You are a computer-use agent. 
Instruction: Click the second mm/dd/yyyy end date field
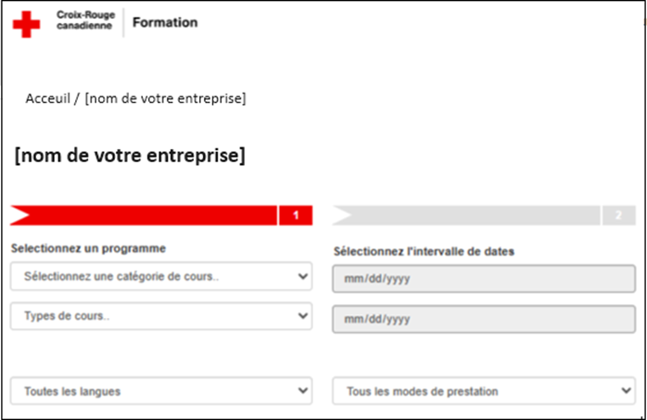tap(484, 319)
